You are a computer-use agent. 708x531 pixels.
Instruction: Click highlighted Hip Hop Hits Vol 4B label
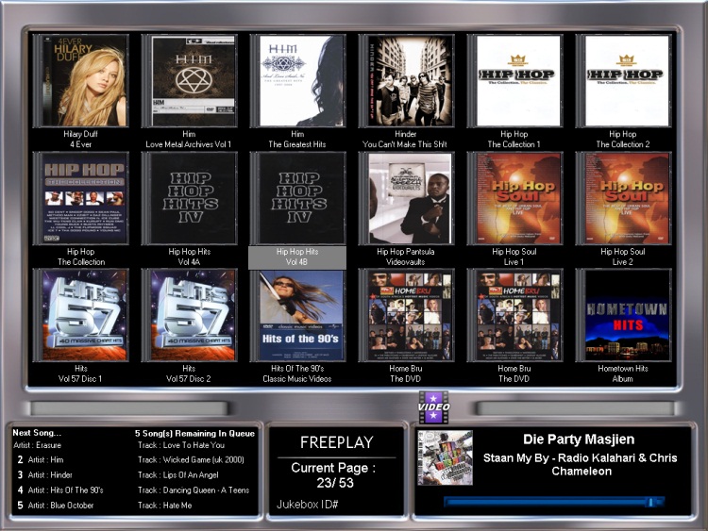coord(297,257)
